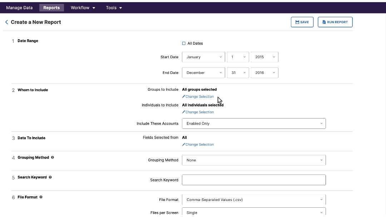Click the Date Range section label

coord(28,41)
